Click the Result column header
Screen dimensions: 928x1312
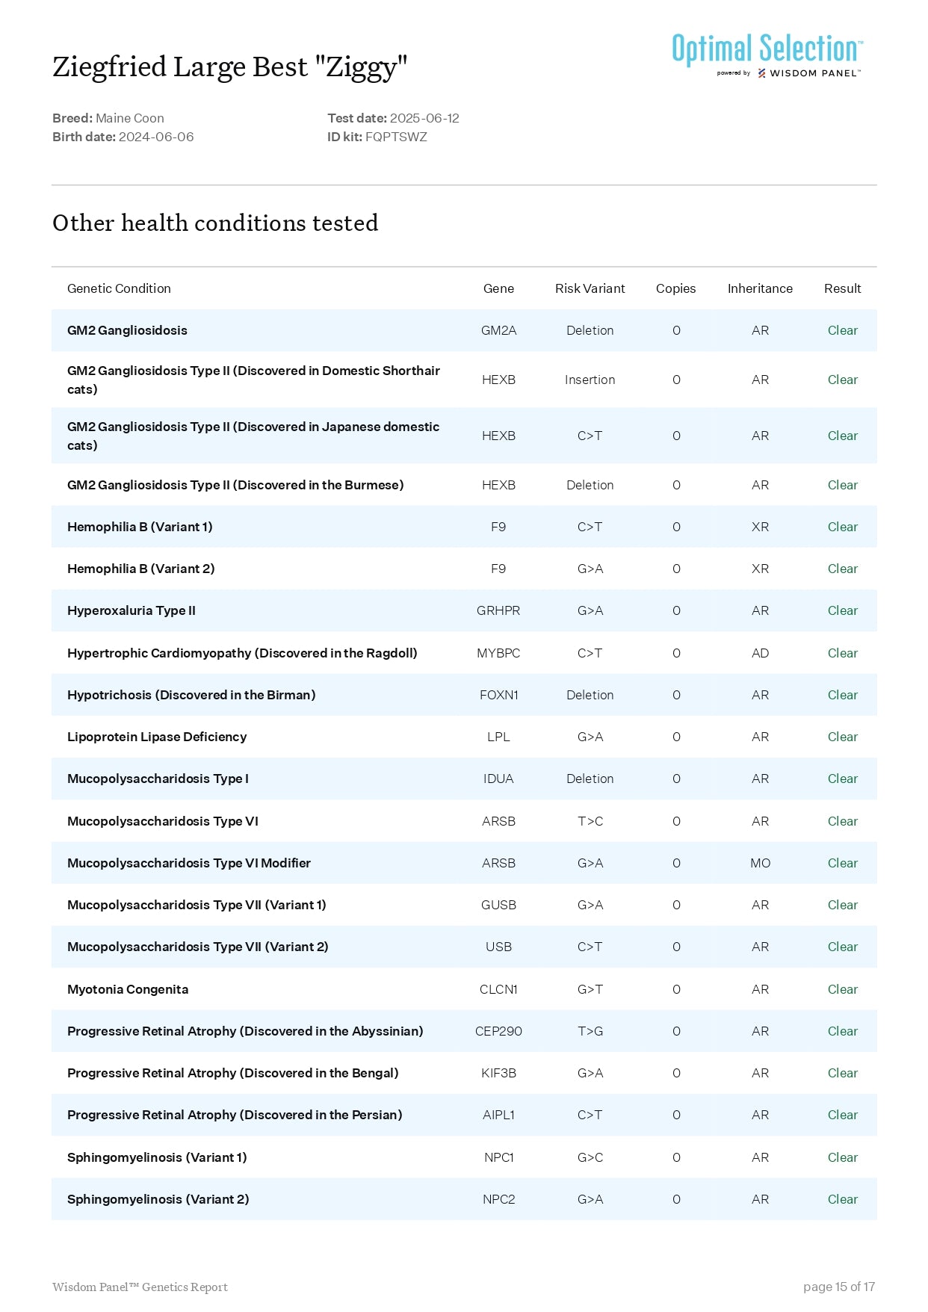point(842,288)
